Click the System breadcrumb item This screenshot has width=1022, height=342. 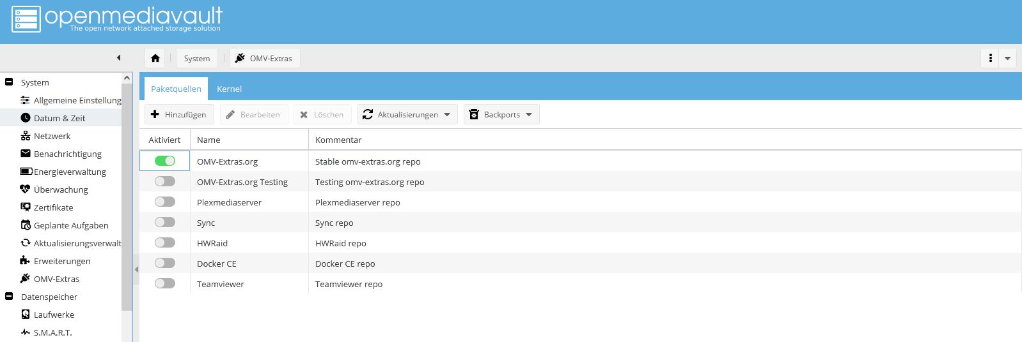point(197,58)
